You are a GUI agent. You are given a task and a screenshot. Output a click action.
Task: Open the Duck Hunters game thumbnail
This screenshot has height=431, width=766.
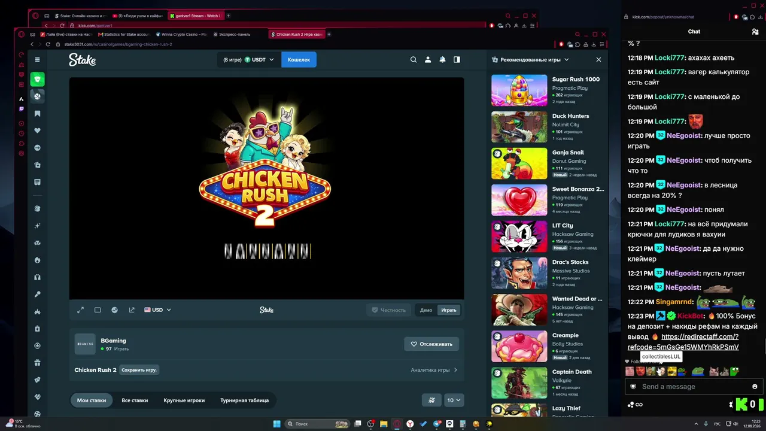point(519,127)
